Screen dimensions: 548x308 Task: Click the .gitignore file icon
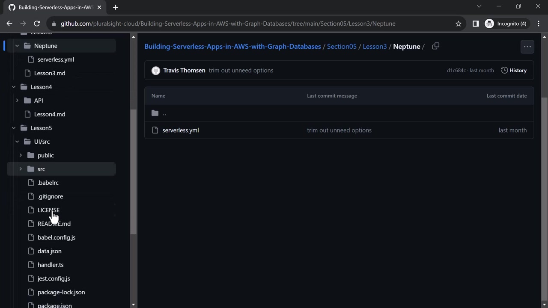[x=31, y=196]
